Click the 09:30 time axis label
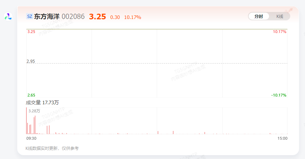 (31, 138)
